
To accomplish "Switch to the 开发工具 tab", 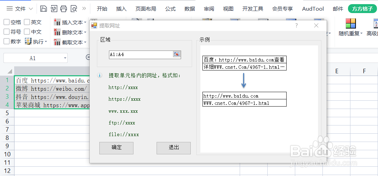I will (253, 9).
